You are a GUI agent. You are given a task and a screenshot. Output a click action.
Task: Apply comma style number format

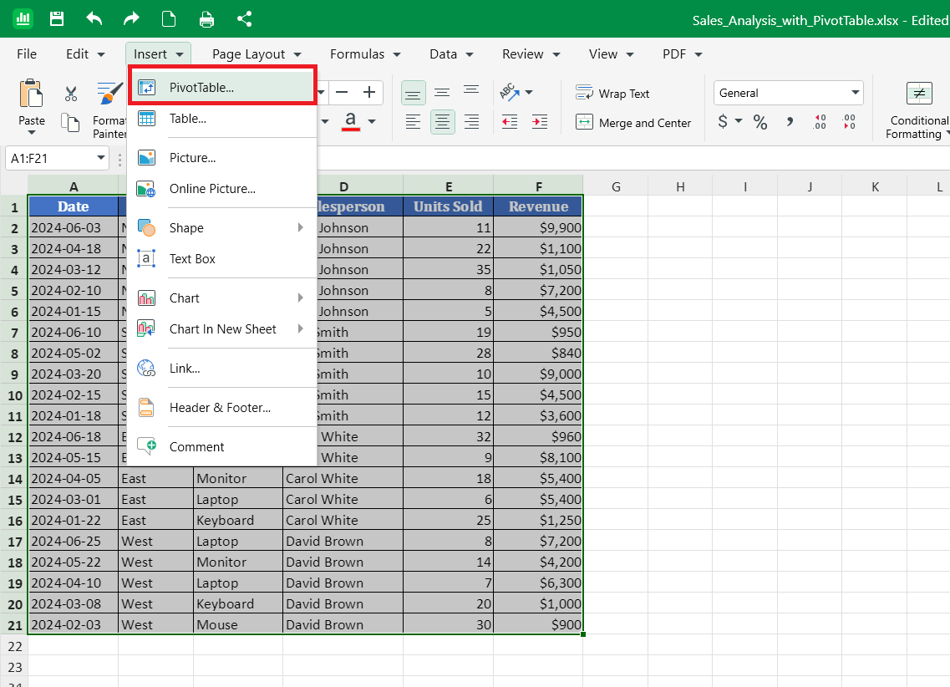(790, 122)
